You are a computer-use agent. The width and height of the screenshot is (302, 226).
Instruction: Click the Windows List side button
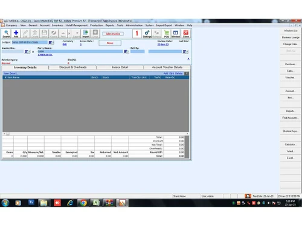[291, 31]
